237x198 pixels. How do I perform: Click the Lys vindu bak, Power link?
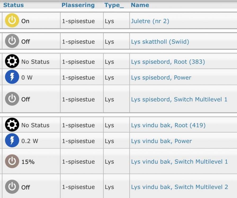[162, 141]
